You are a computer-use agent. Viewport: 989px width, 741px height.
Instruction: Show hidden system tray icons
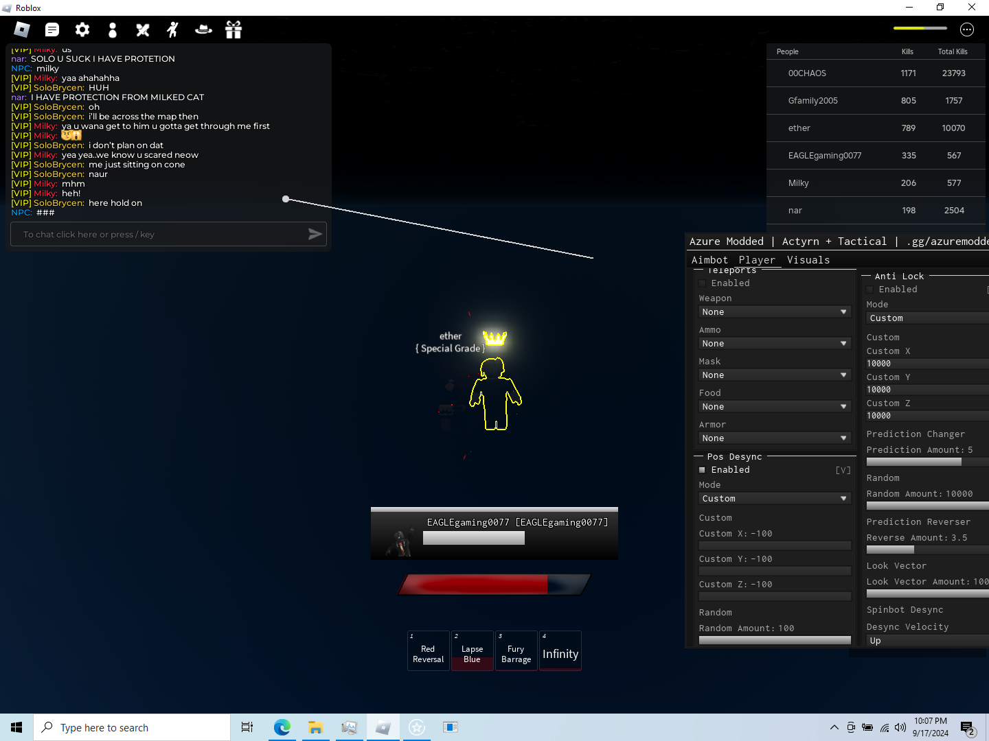pos(834,727)
